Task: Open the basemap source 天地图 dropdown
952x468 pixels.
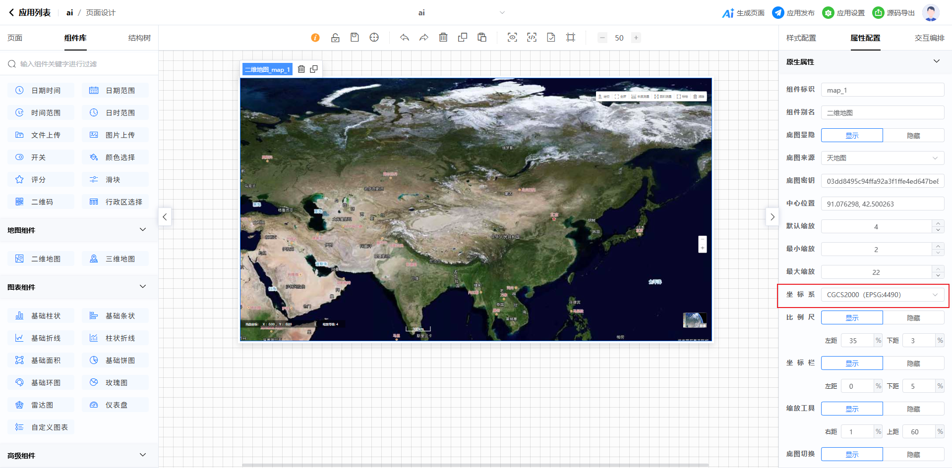Action: click(x=882, y=158)
